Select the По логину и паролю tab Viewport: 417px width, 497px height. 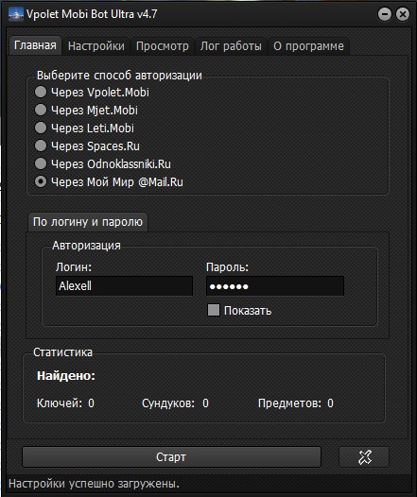88,222
